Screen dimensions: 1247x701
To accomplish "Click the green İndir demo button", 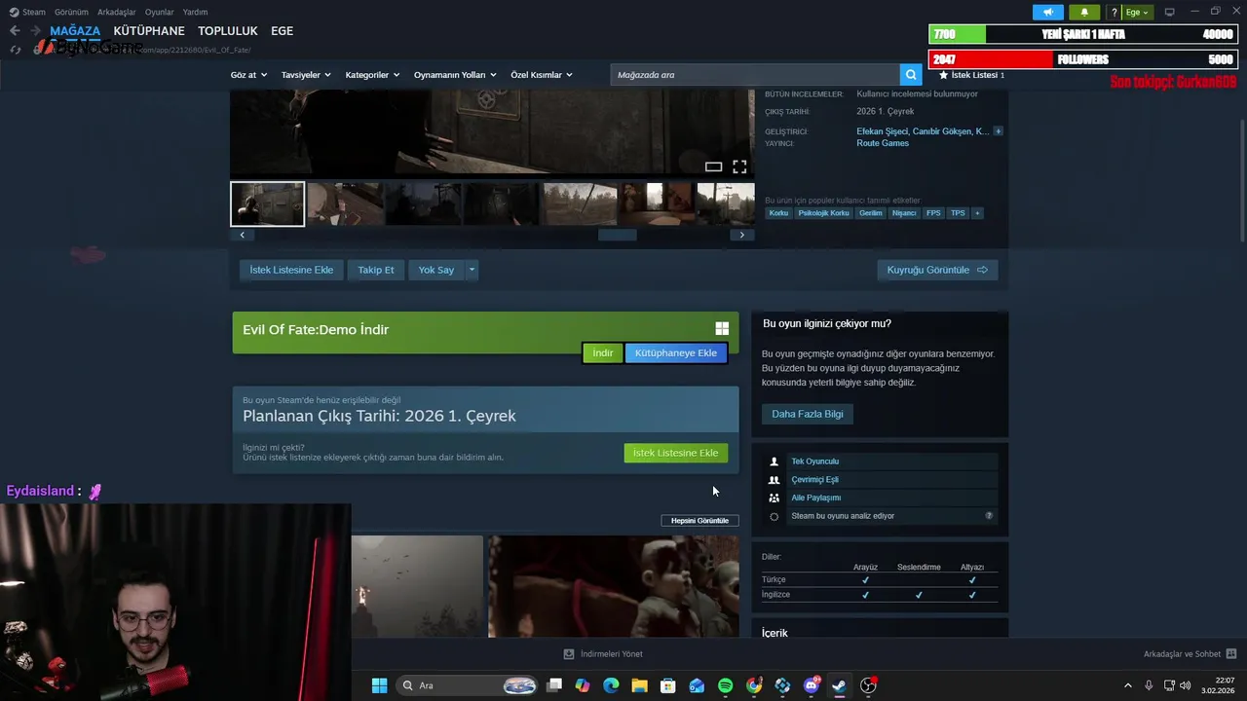I will pos(603,352).
